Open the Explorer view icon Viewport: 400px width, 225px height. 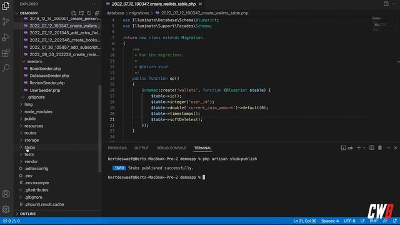[6, 6]
